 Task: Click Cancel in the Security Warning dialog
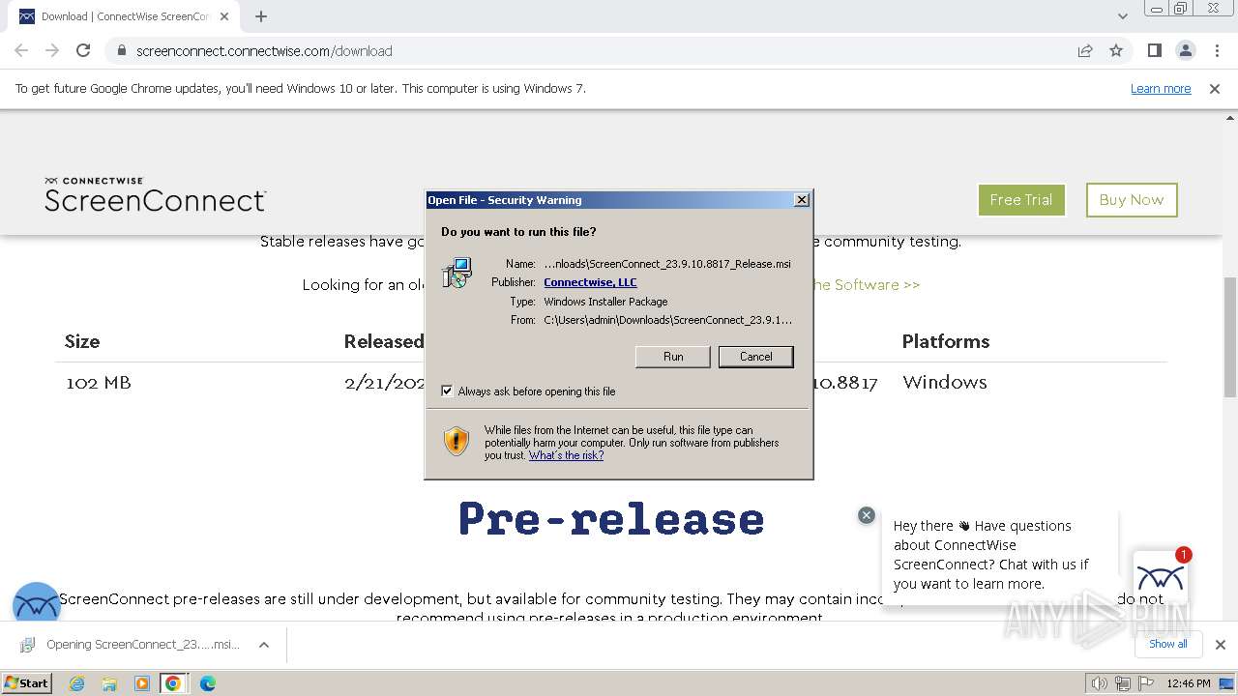756,357
